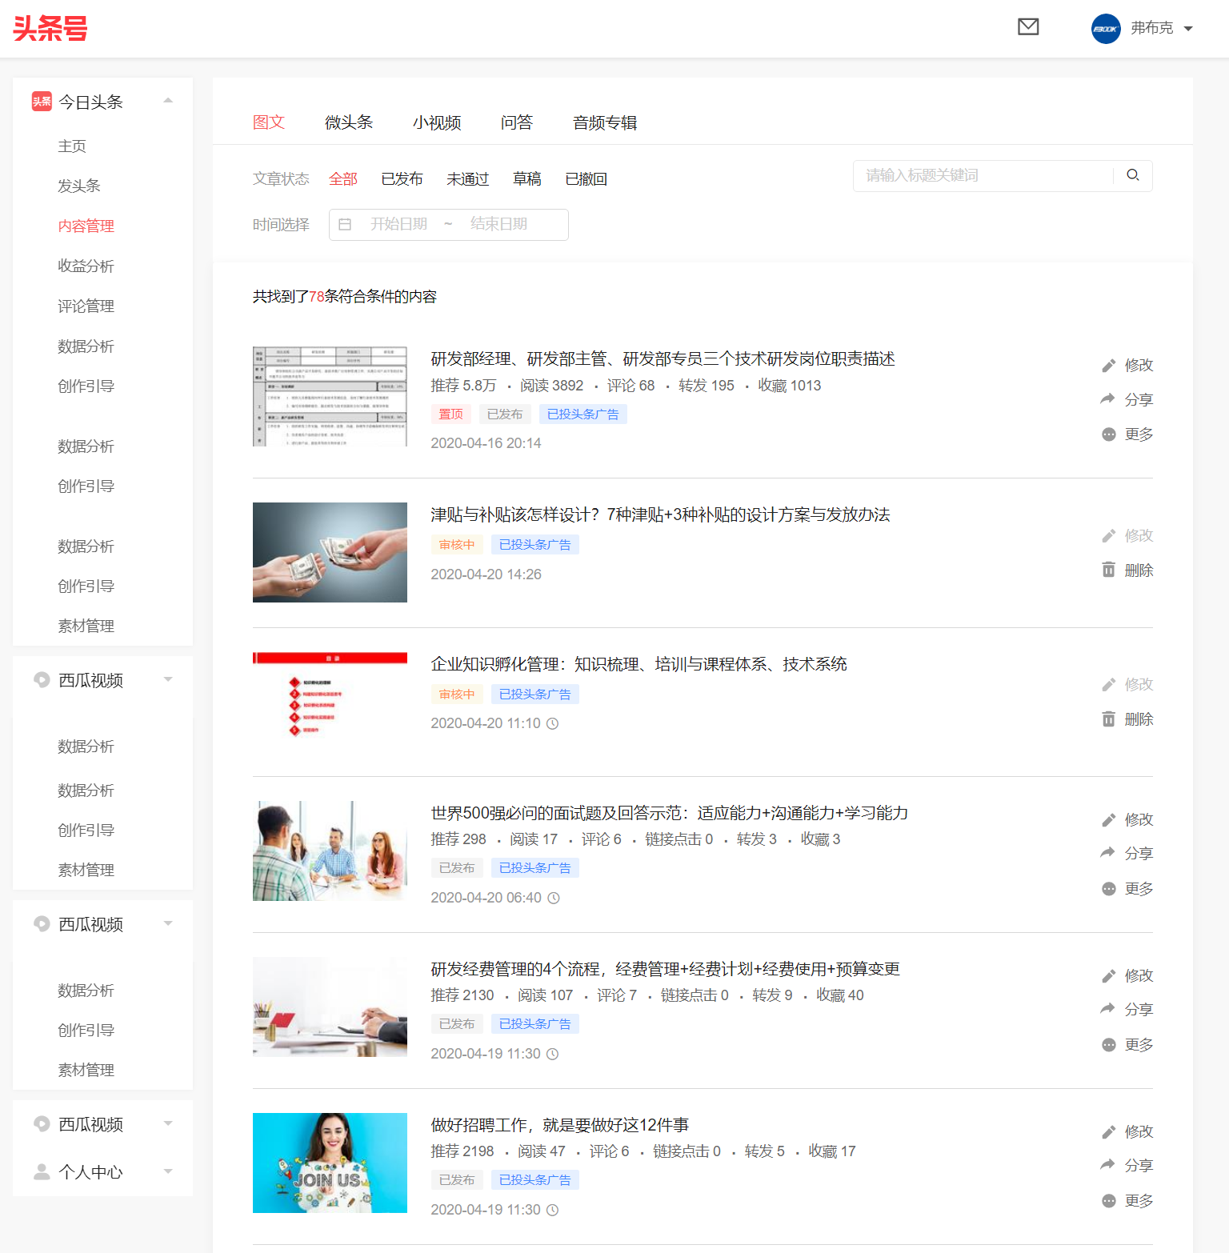Viewport: 1229px width, 1253px height.
Task: Open 企业知识孵化管理 article title
Action: coord(639,664)
